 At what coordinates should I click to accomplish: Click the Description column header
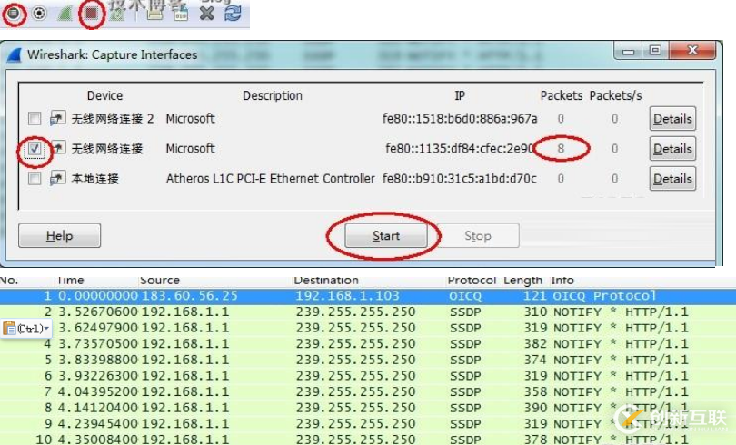pyautogui.click(x=273, y=95)
